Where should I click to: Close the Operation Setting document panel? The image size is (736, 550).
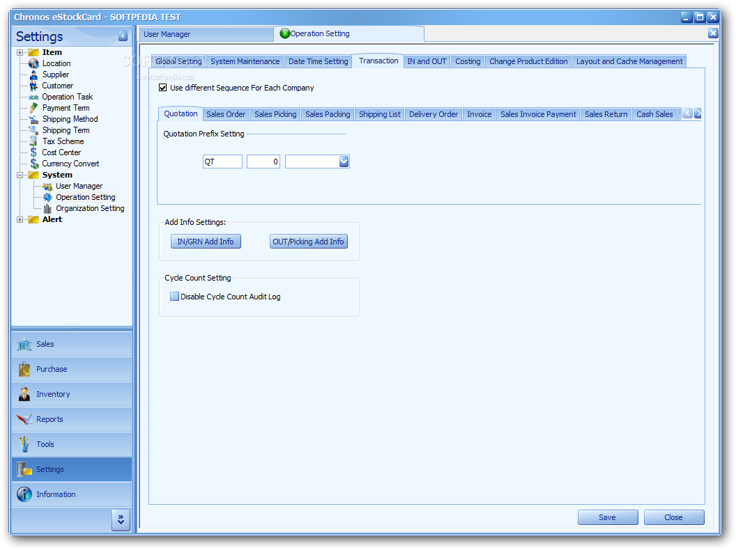coord(712,33)
